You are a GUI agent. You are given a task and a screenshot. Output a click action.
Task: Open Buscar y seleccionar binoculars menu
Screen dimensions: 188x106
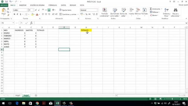coord(176,12)
